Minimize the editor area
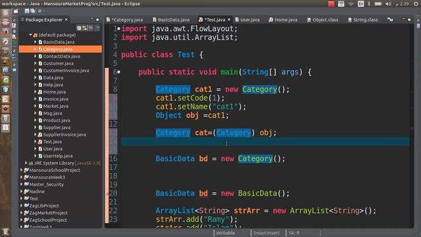Image resolution: width=421 pixels, height=237 pixels. [x=403, y=19]
